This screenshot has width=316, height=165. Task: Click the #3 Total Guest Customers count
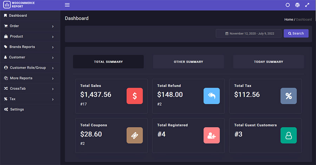(x=238, y=134)
